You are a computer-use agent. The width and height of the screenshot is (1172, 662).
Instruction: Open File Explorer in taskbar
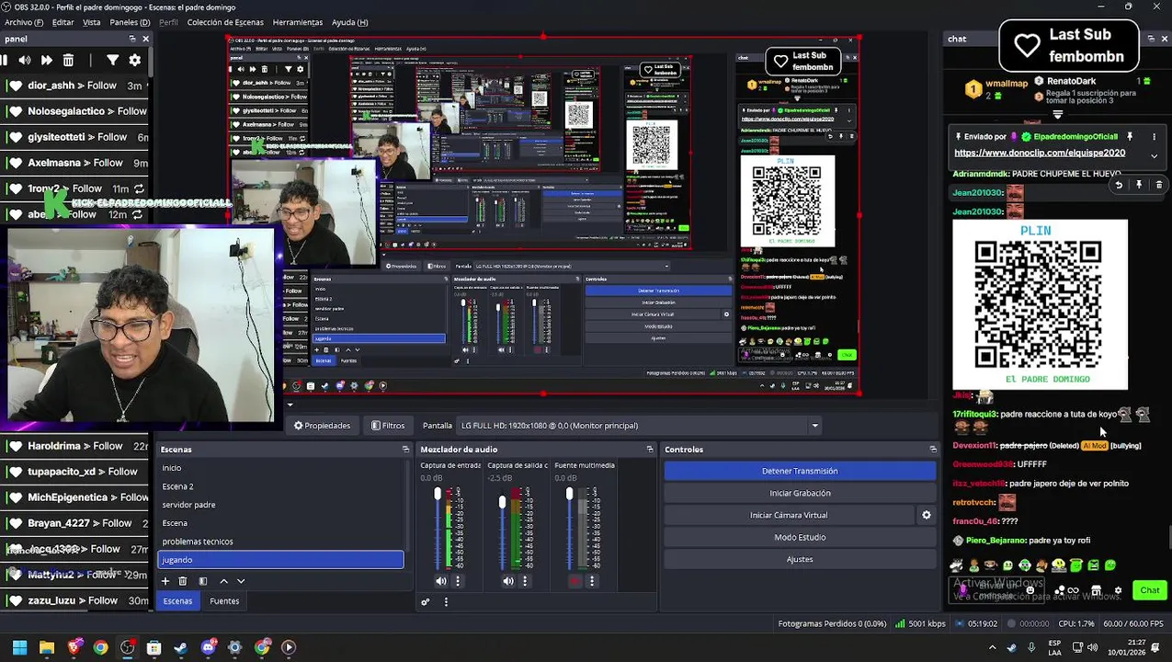coord(47,647)
